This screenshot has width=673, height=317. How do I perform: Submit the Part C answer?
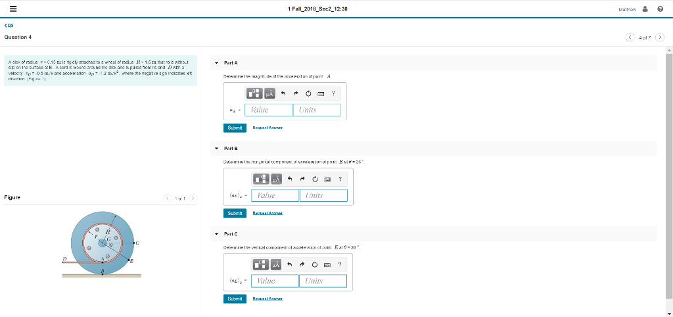coord(235,299)
